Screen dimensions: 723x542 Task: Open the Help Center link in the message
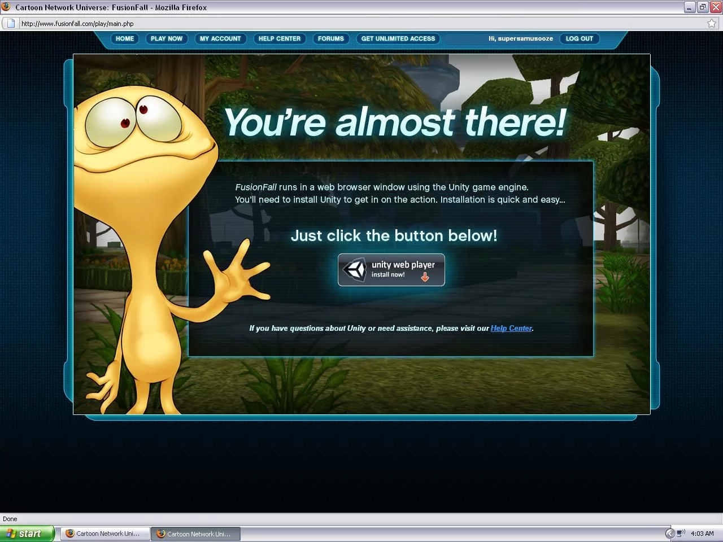[511, 328]
